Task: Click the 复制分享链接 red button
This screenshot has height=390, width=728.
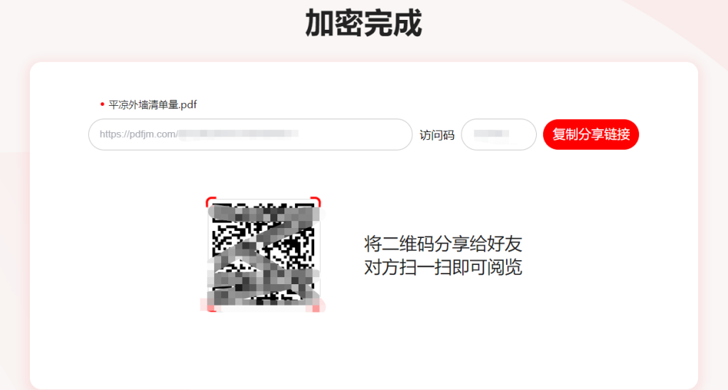Action: pos(591,134)
